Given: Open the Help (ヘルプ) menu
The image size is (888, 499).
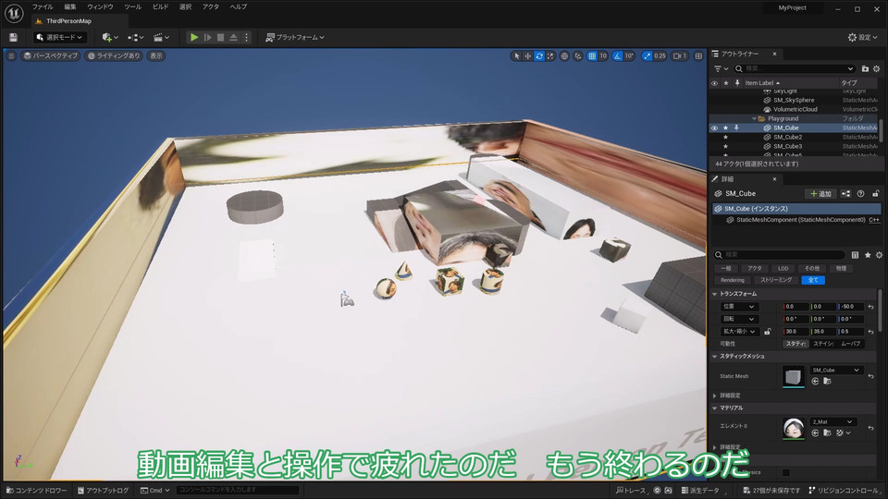Looking at the screenshot, I should coord(239,6).
